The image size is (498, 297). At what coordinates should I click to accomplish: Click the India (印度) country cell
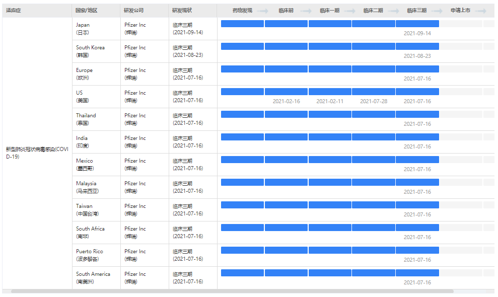pos(96,142)
